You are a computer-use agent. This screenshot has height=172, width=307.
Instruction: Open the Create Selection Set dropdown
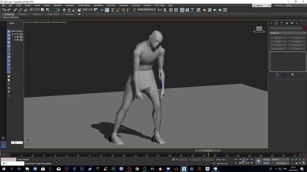tap(147, 10)
